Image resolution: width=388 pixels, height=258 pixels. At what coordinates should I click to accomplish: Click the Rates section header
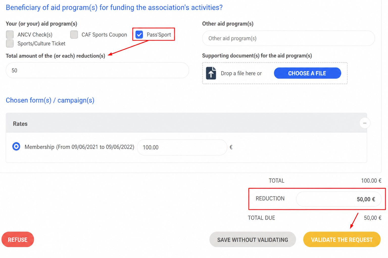tap(186, 123)
